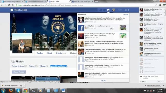166x93 pixels.
Task: Toggle checkmark on first synced thumbnail
Action: pos(33,78)
